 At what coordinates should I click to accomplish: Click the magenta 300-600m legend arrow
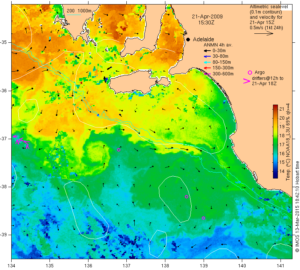(207, 73)
